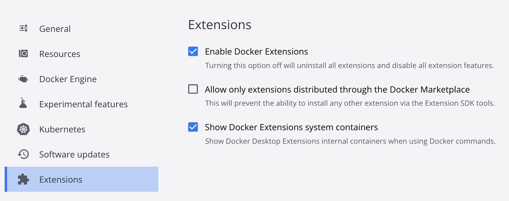Screen dimensions: 509x201
Task: Click the Experimental features flask icon
Action: coord(23,103)
